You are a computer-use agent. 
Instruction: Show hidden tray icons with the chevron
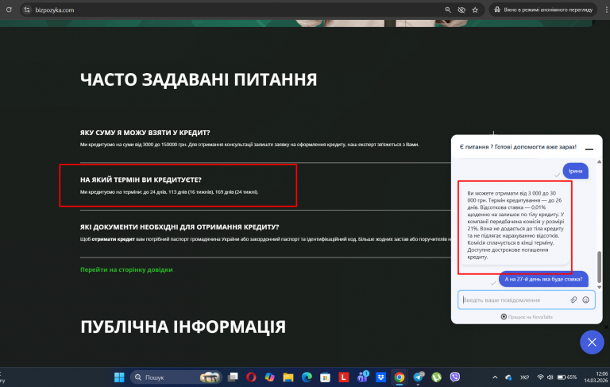[x=495, y=377]
